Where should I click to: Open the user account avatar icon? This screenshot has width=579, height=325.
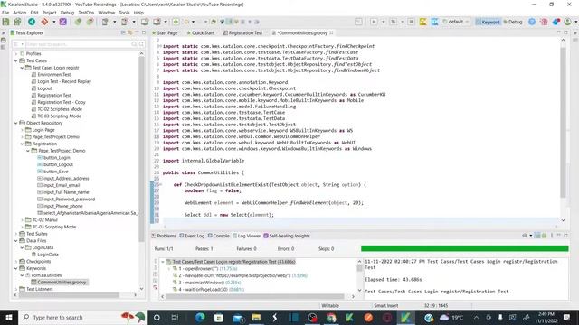tap(568, 22)
